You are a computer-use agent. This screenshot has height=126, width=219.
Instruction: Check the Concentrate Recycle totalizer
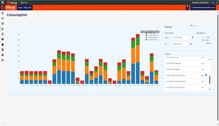[206, 63]
